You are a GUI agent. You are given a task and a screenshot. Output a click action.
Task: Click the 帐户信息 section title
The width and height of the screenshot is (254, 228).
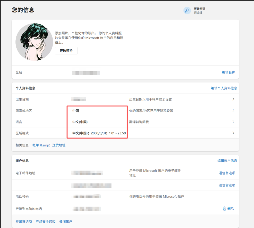pyautogui.click(x=22, y=161)
